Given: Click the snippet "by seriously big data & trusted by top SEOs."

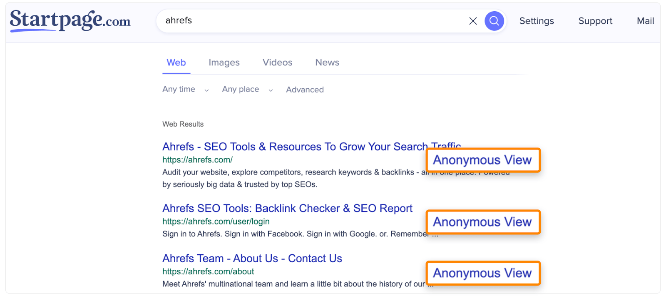Looking at the screenshot, I should coord(240,184).
